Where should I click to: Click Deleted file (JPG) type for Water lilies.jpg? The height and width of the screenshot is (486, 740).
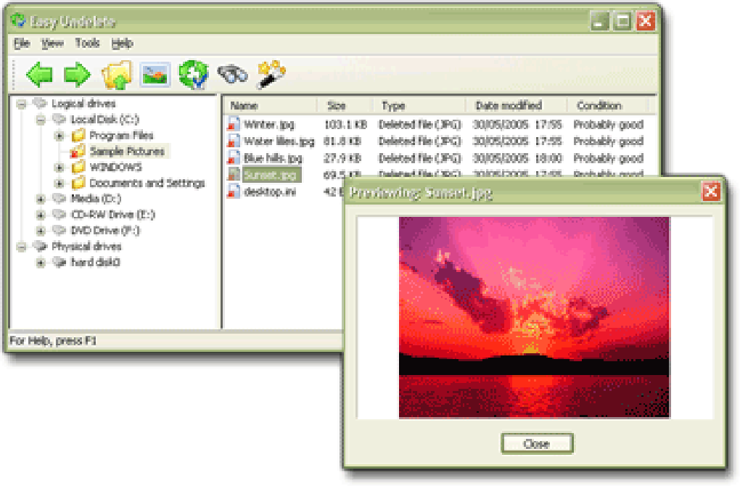(x=419, y=141)
